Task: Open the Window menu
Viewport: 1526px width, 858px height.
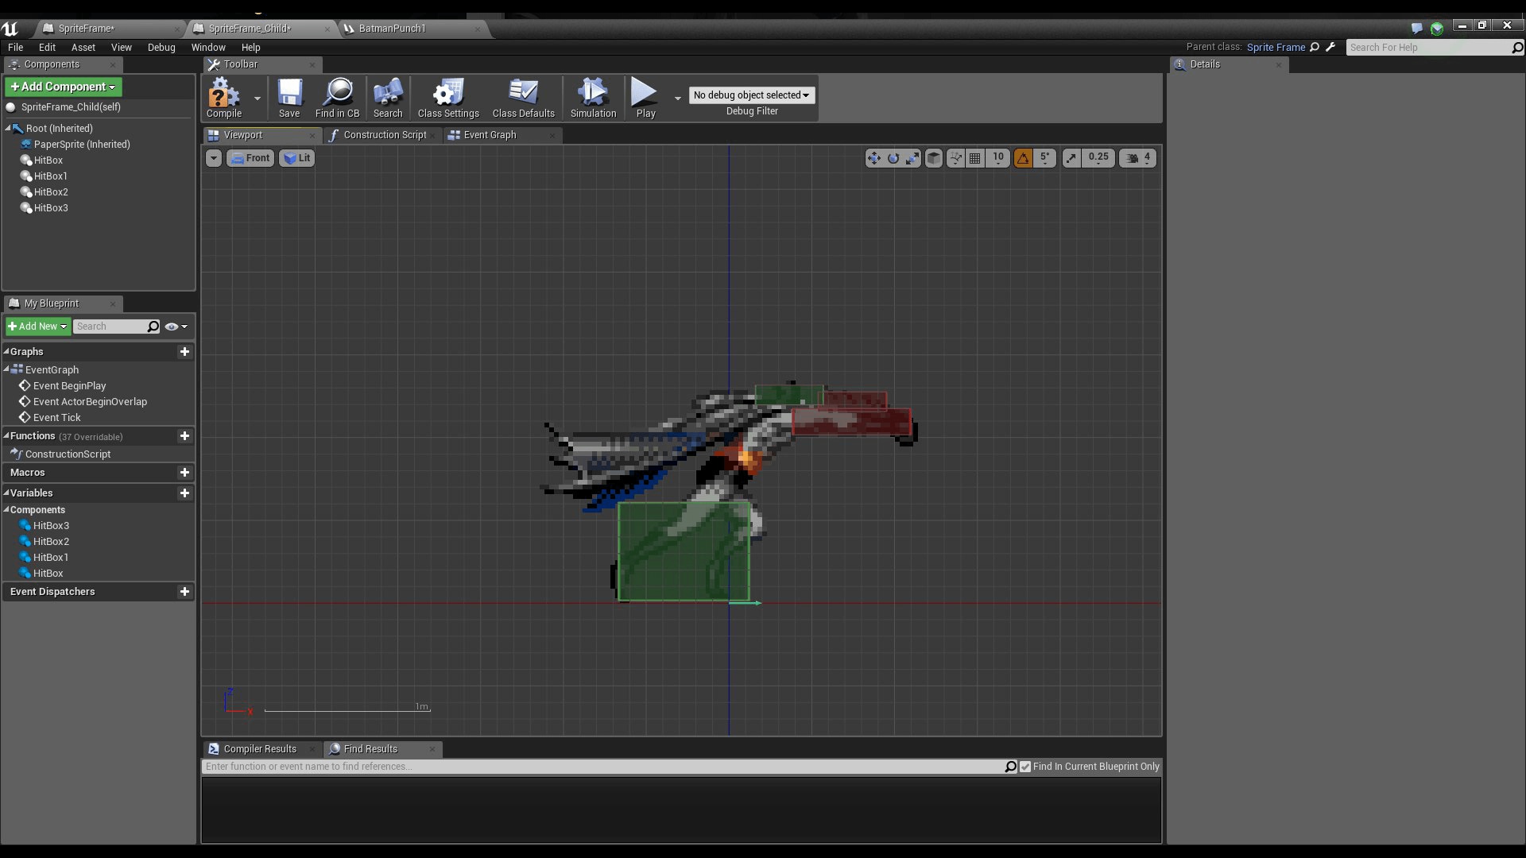Action: (x=208, y=47)
